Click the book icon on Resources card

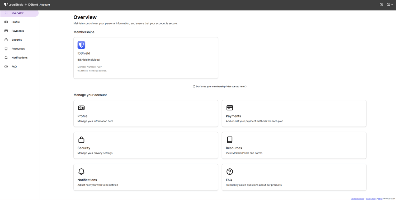230,140
